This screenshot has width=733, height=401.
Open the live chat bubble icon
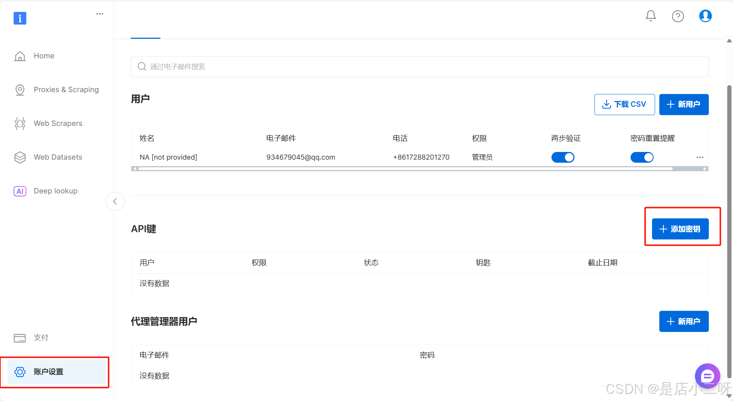[707, 376]
